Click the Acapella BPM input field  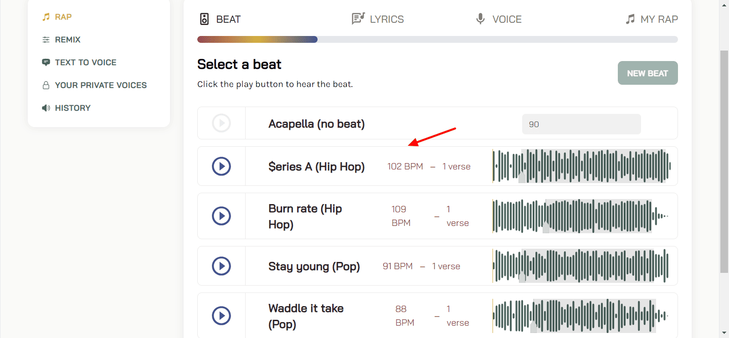coord(581,124)
